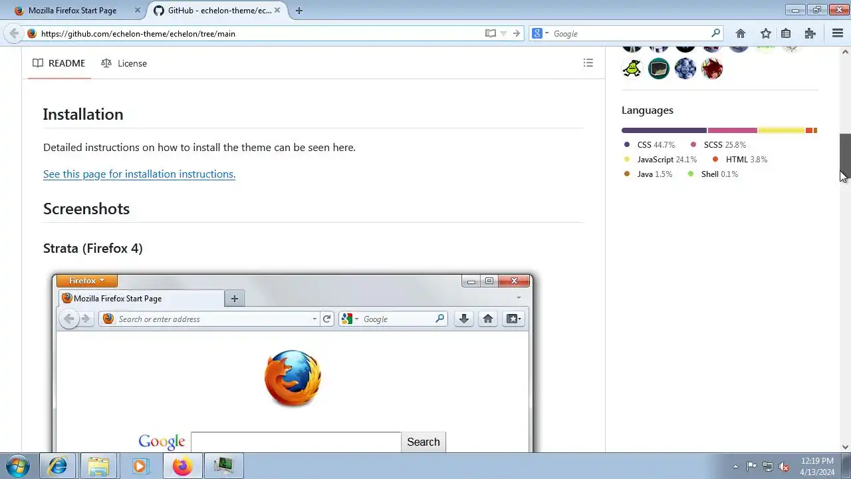Click the search magnifier icon
The width and height of the screenshot is (851, 479).
click(x=715, y=33)
